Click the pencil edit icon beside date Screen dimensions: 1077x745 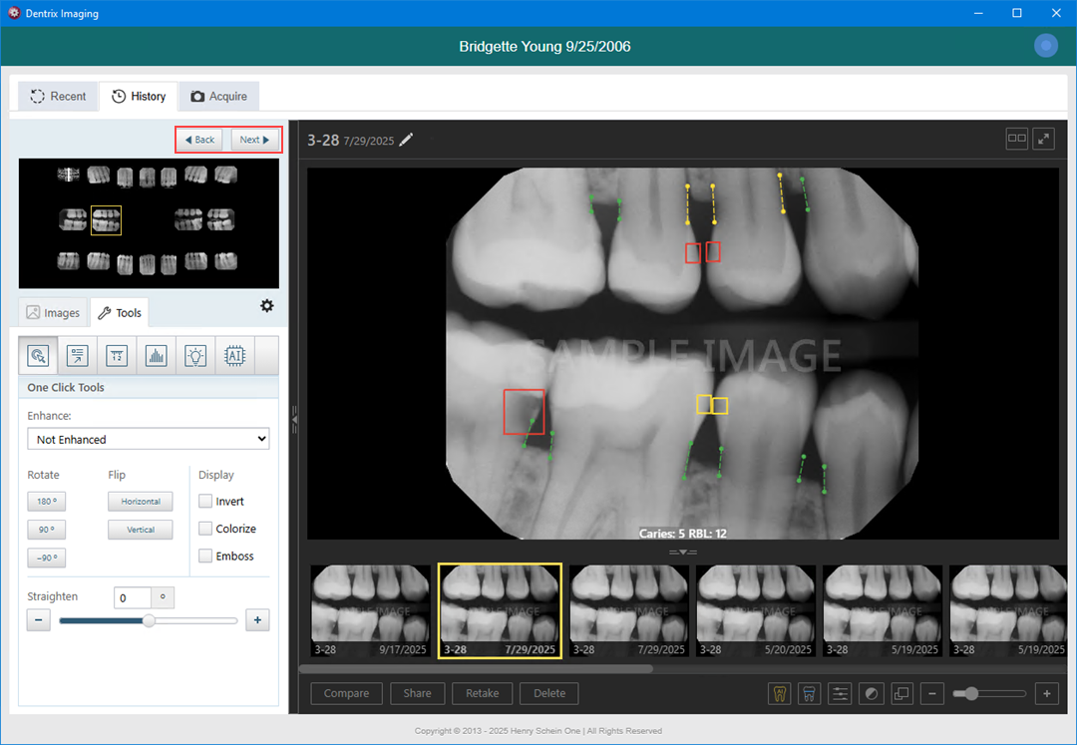406,141
